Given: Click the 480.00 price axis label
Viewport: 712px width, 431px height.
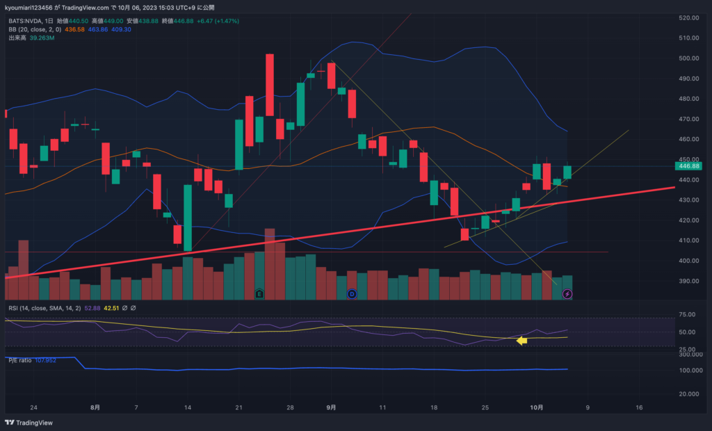Looking at the screenshot, I should click(689, 99).
